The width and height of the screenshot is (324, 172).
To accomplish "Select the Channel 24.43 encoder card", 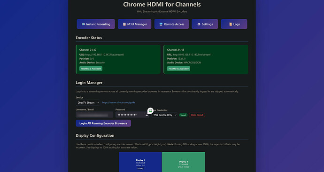I will [206, 59].
